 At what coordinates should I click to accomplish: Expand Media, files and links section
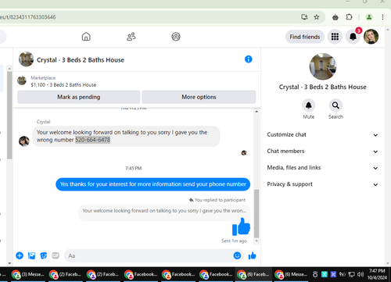[322, 168]
